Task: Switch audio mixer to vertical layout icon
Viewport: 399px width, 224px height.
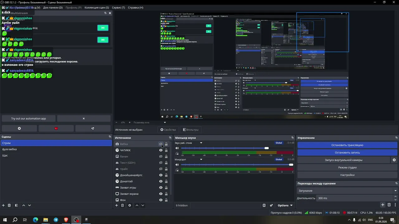Action: point(264,205)
